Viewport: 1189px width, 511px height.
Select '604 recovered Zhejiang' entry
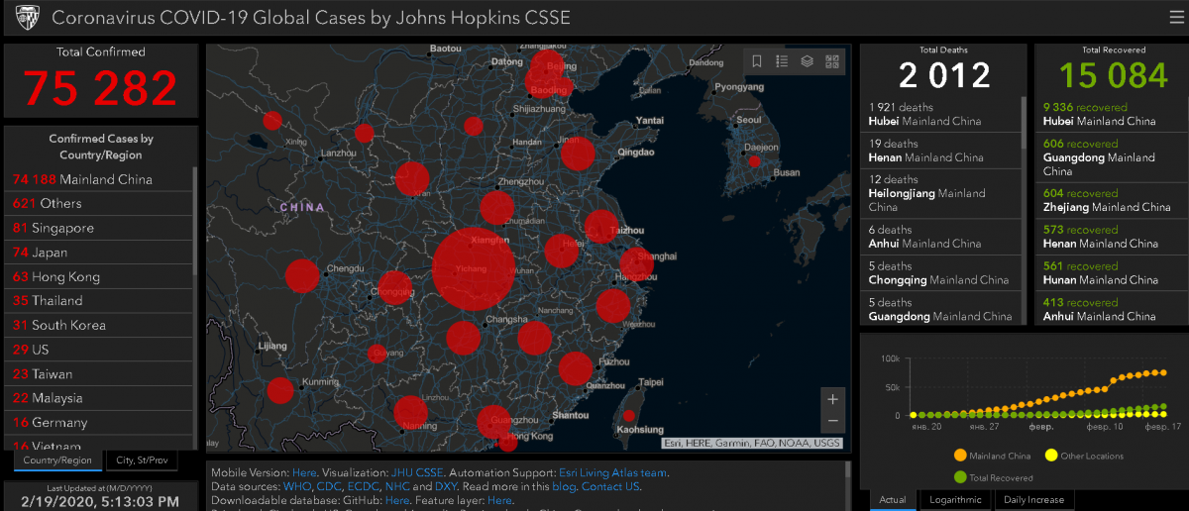click(1109, 200)
